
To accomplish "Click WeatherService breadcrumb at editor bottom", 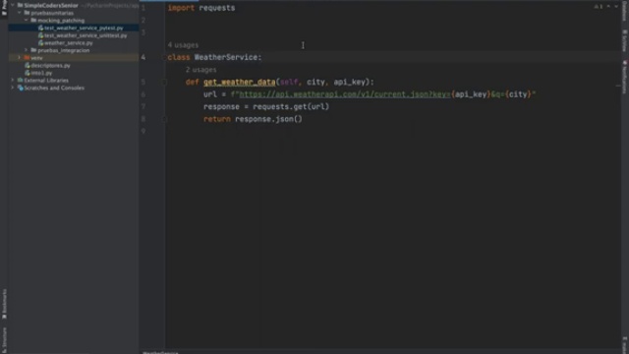I will coord(160,352).
